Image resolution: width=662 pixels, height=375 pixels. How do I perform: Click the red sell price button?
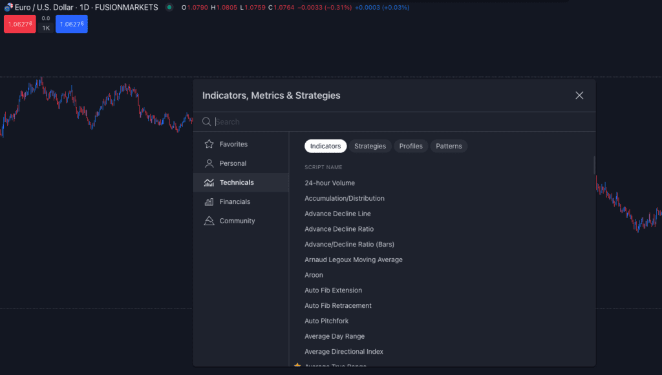[x=20, y=24]
